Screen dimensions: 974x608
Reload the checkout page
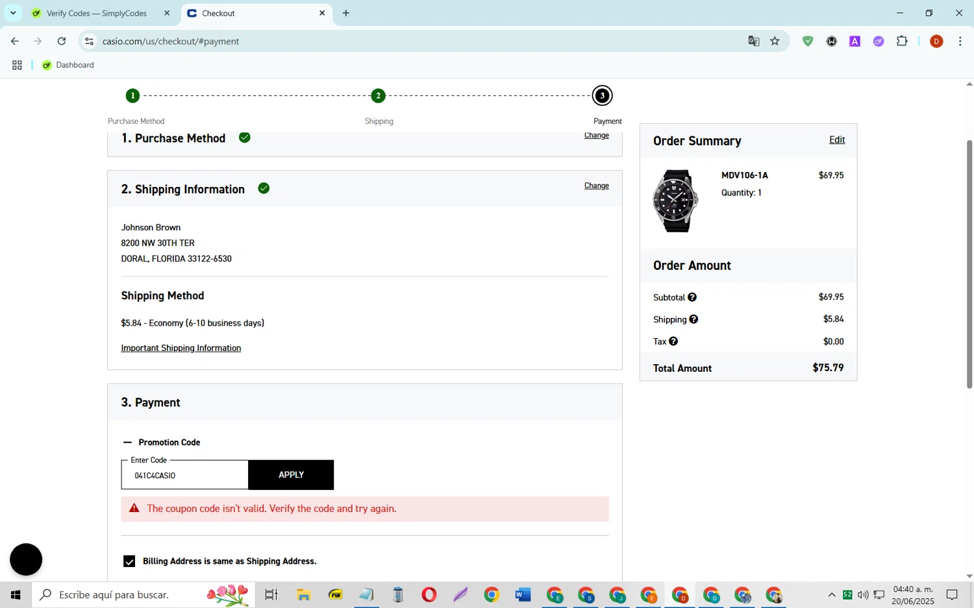[x=61, y=41]
